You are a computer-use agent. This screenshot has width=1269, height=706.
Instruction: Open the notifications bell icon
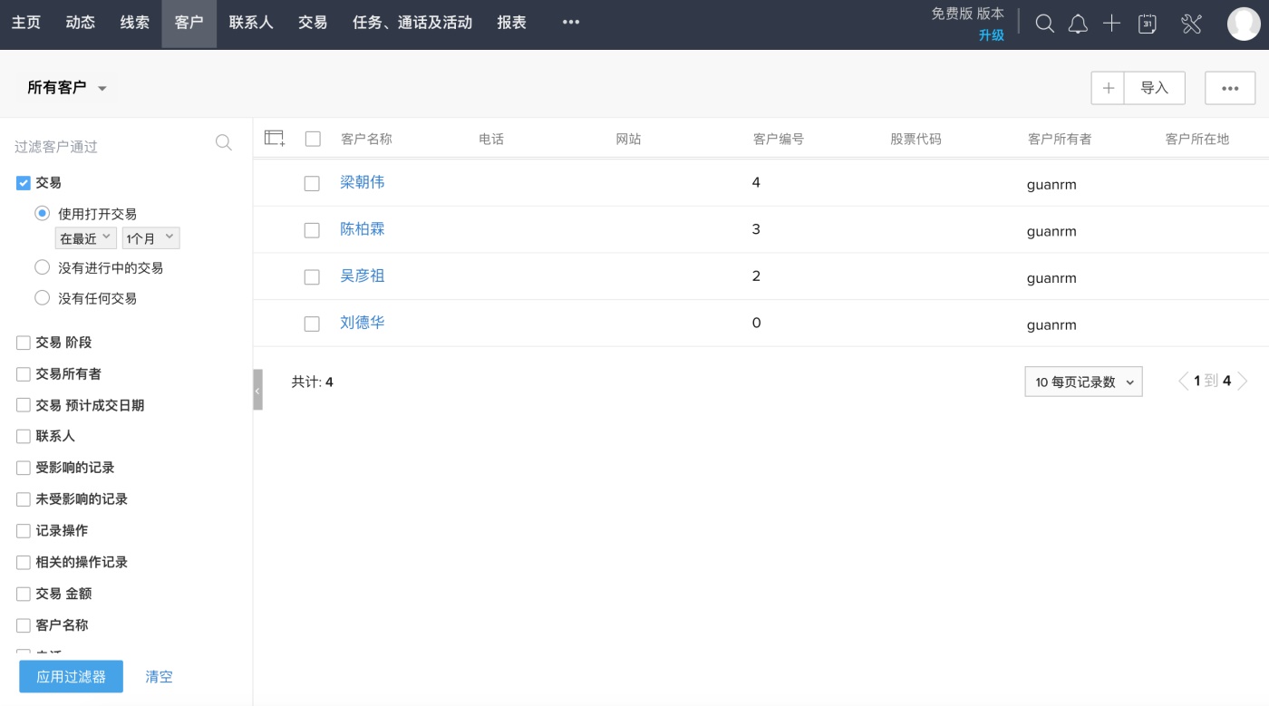click(x=1078, y=24)
